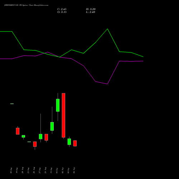Click the 31 Aug date label
The image size is (179, 179).
51,170
